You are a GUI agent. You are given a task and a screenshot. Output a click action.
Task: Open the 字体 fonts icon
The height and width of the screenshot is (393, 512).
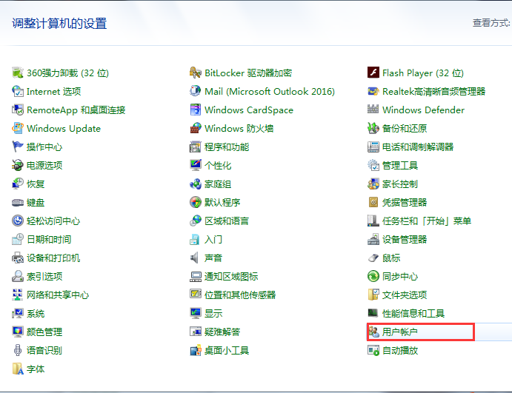[x=18, y=369]
